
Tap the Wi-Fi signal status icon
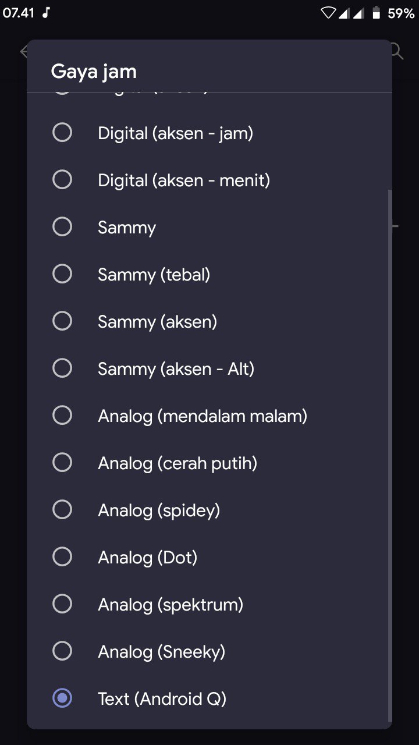point(328,13)
